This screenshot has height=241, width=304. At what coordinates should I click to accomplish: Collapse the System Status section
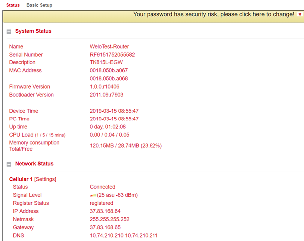9,32
